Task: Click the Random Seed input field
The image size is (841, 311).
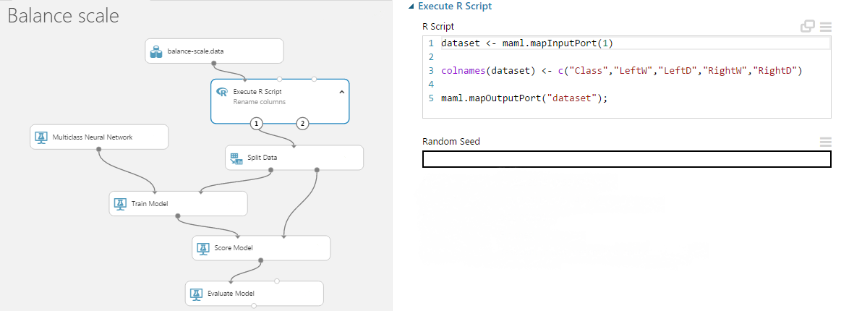Action: [x=626, y=159]
